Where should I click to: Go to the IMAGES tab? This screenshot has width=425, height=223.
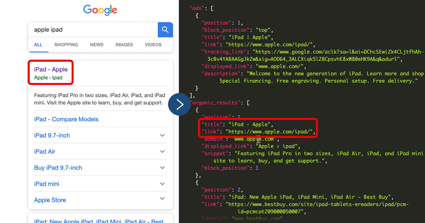[124, 44]
